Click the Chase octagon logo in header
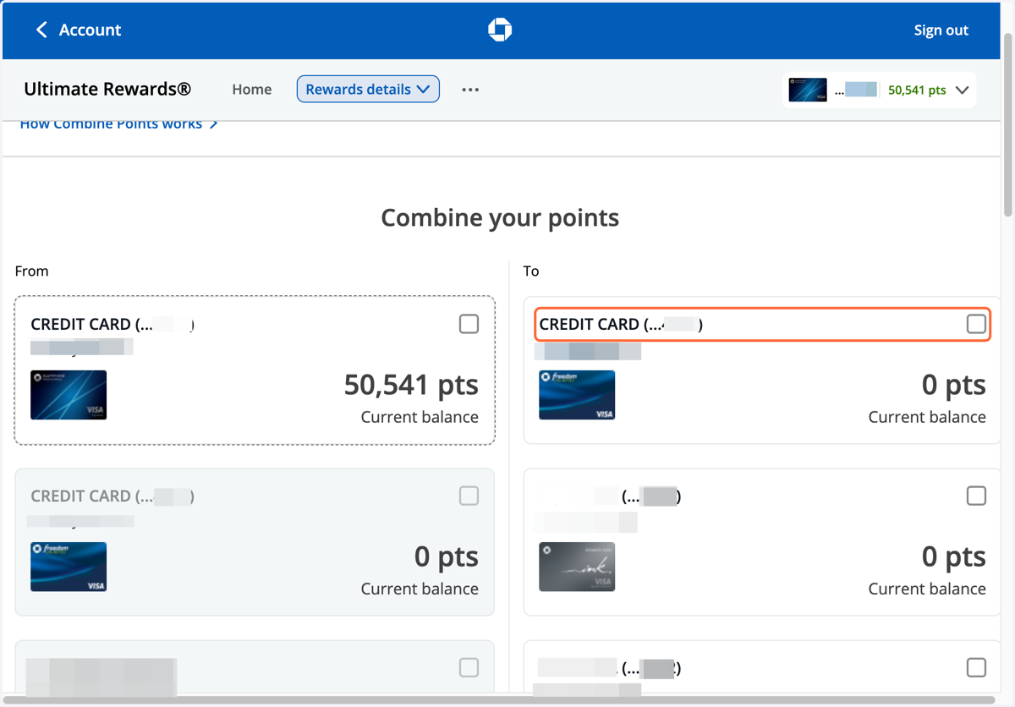 [x=500, y=30]
